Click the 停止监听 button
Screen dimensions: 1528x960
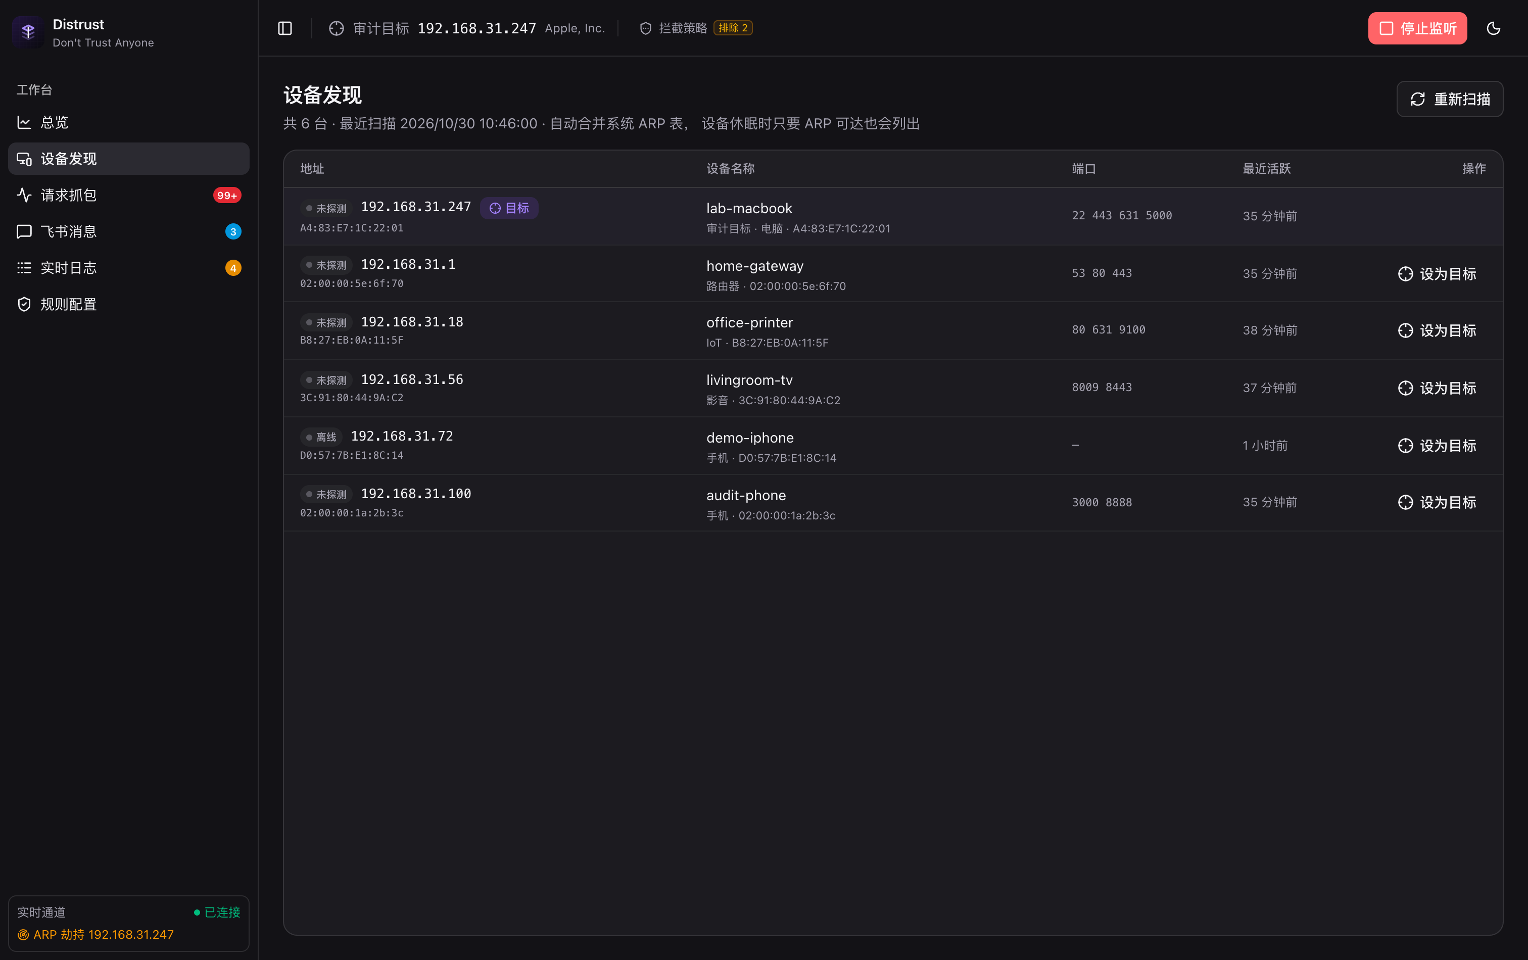pyautogui.click(x=1417, y=29)
